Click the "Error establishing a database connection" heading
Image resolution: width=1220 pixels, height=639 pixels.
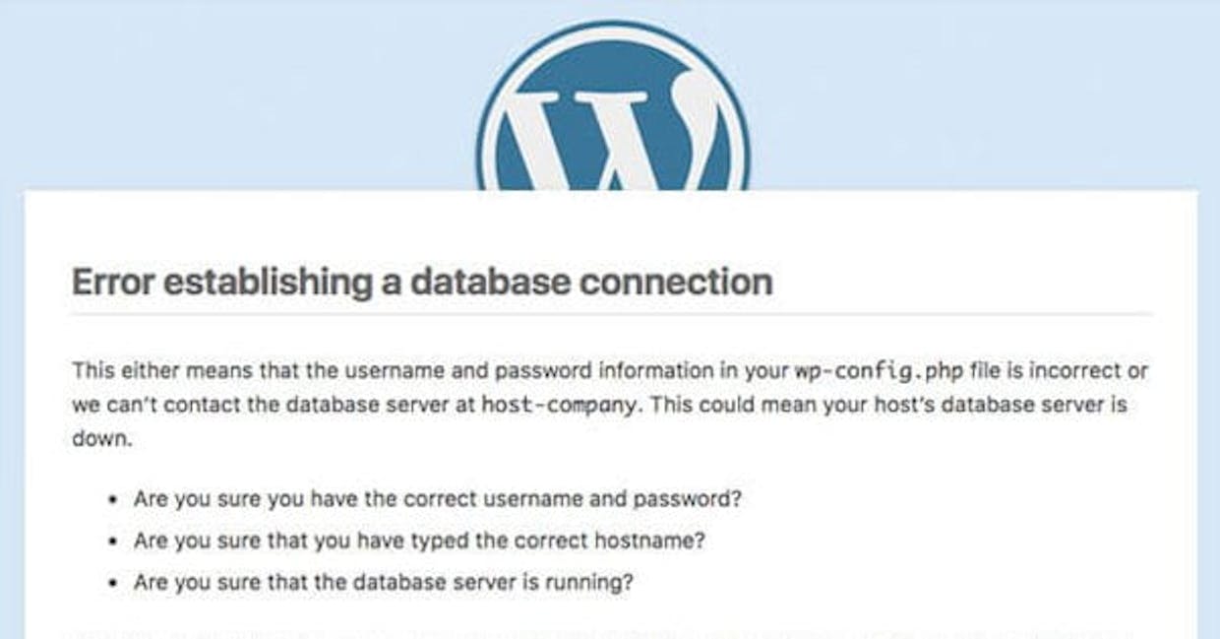tap(422, 283)
